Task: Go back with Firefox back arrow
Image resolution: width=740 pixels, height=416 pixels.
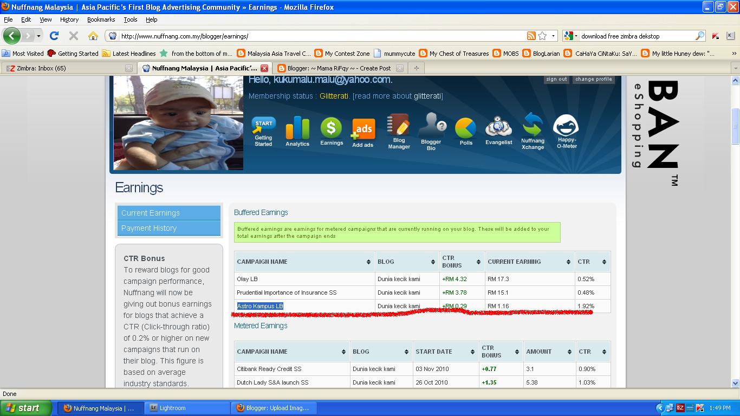Action: pos(11,36)
